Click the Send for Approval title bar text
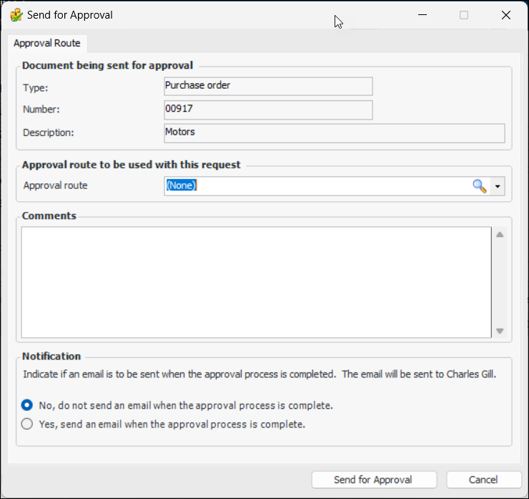This screenshot has height=499, width=529. (x=70, y=15)
